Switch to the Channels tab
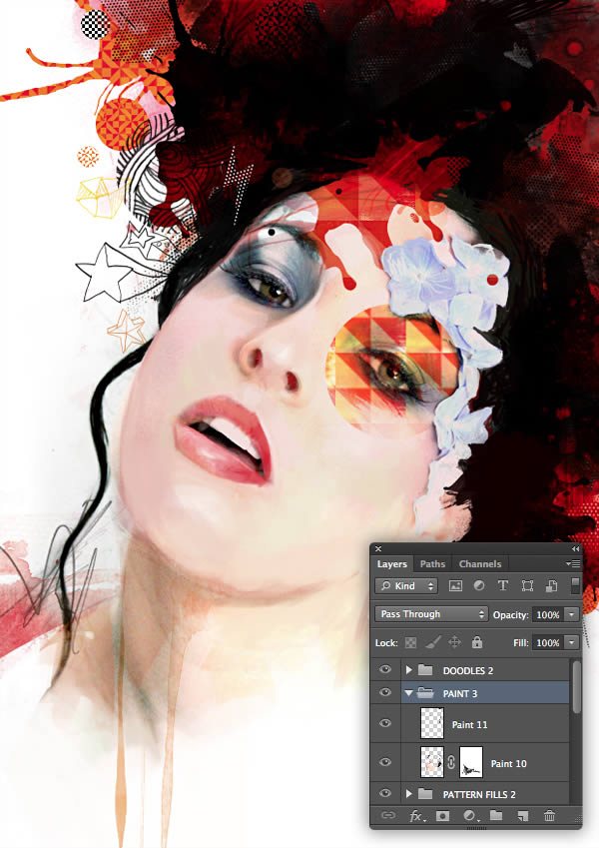 480,563
